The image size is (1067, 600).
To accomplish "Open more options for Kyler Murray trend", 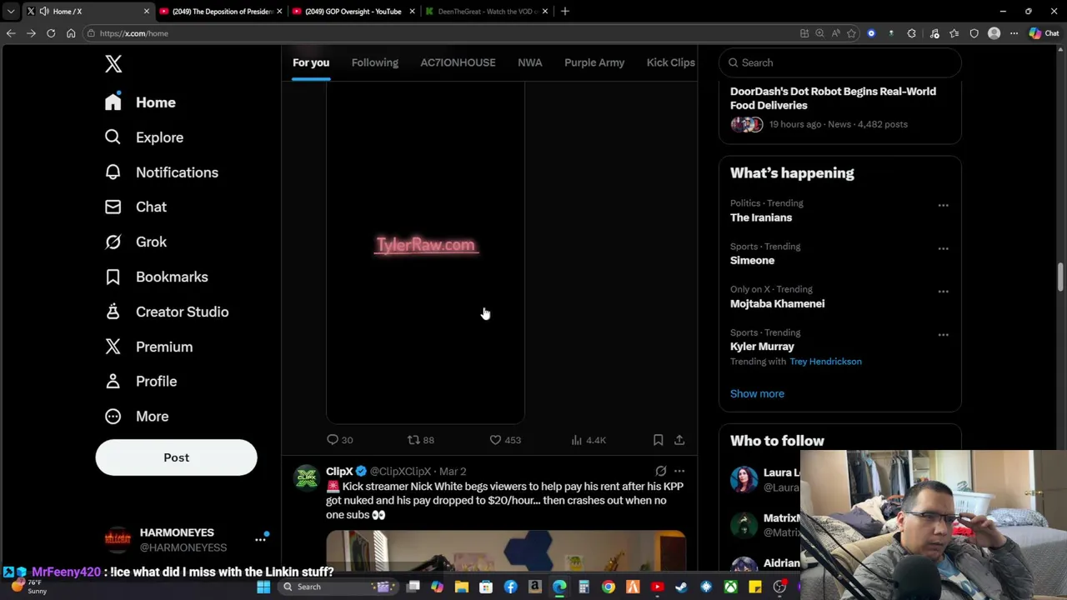I will coord(943,335).
